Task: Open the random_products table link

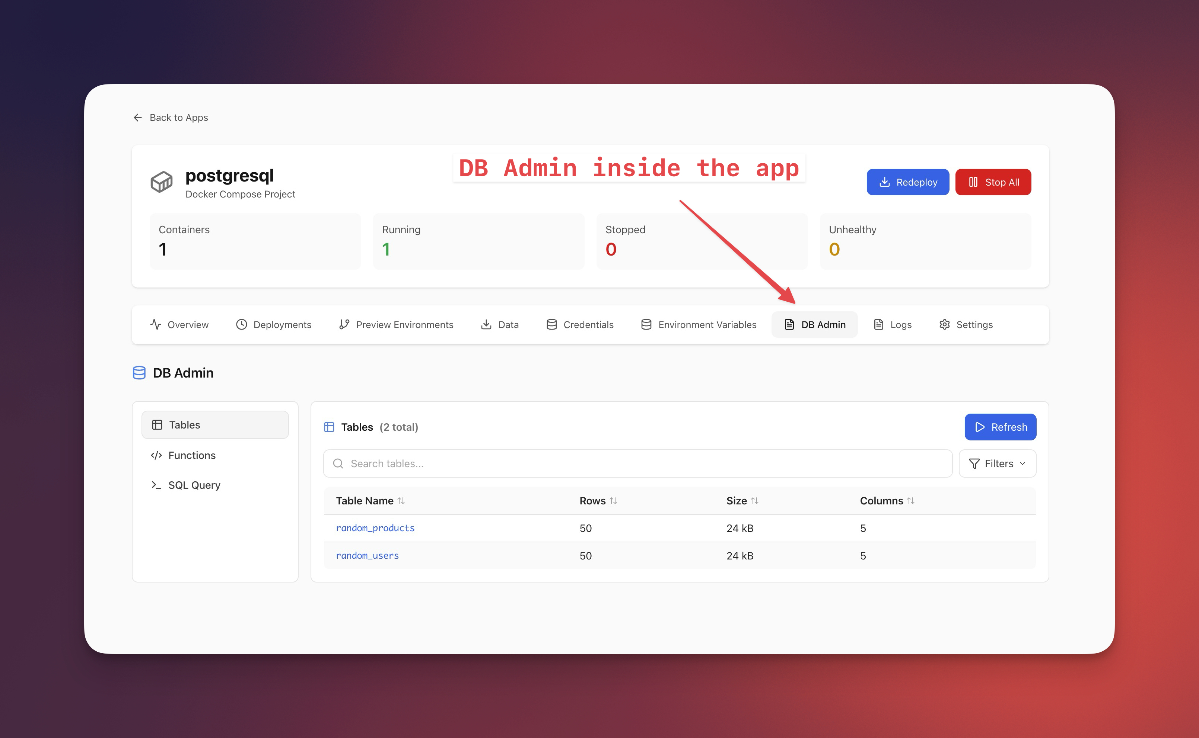Action: click(375, 528)
